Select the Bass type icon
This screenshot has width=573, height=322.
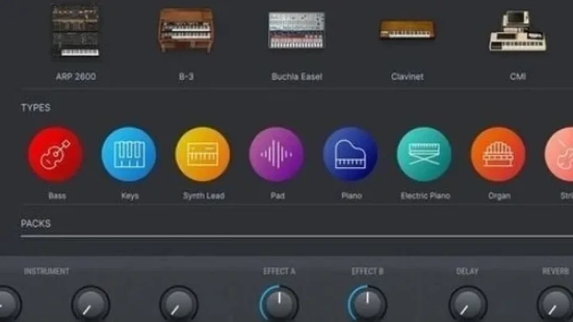click(55, 154)
